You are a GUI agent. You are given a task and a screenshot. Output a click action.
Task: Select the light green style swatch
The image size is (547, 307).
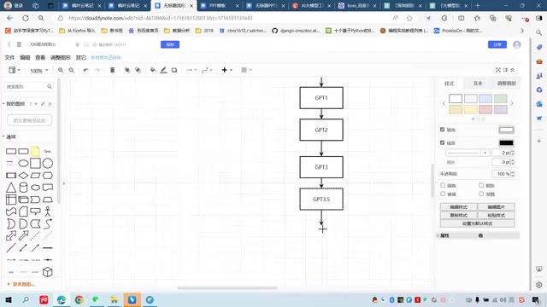(x=500, y=99)
